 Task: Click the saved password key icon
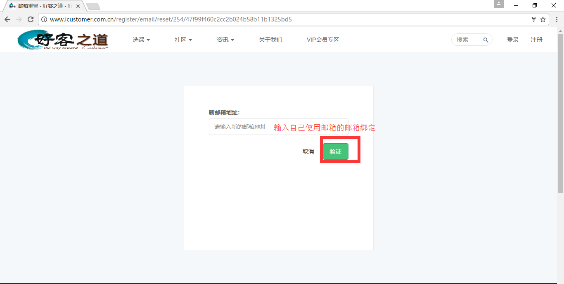pyautogui.click(x=533, y=19)
